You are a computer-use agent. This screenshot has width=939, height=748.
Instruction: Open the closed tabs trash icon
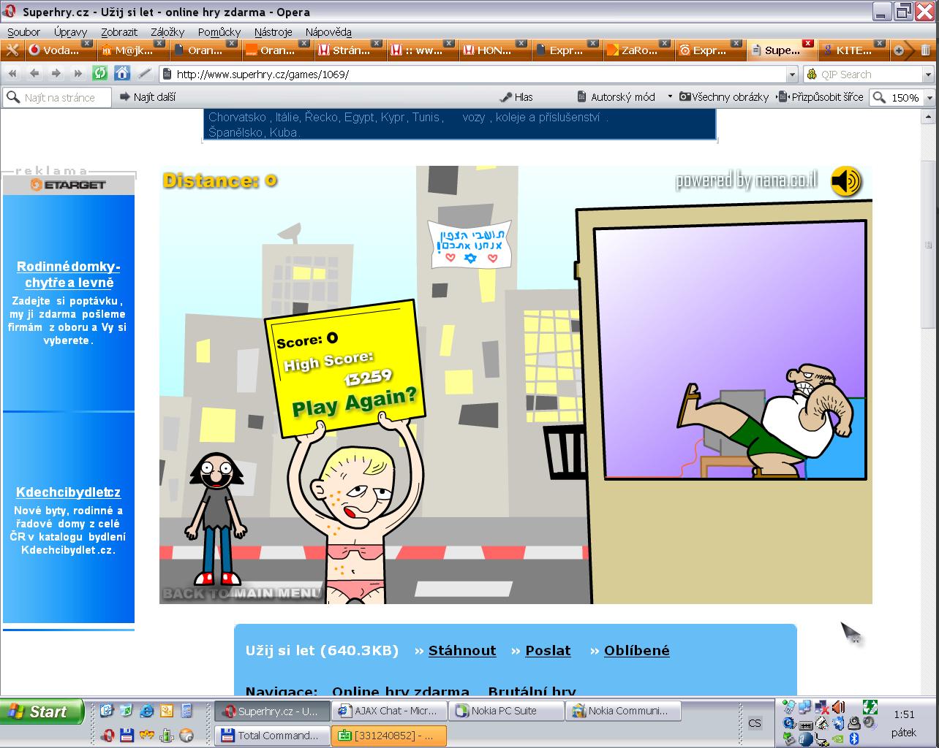point(926,50)
